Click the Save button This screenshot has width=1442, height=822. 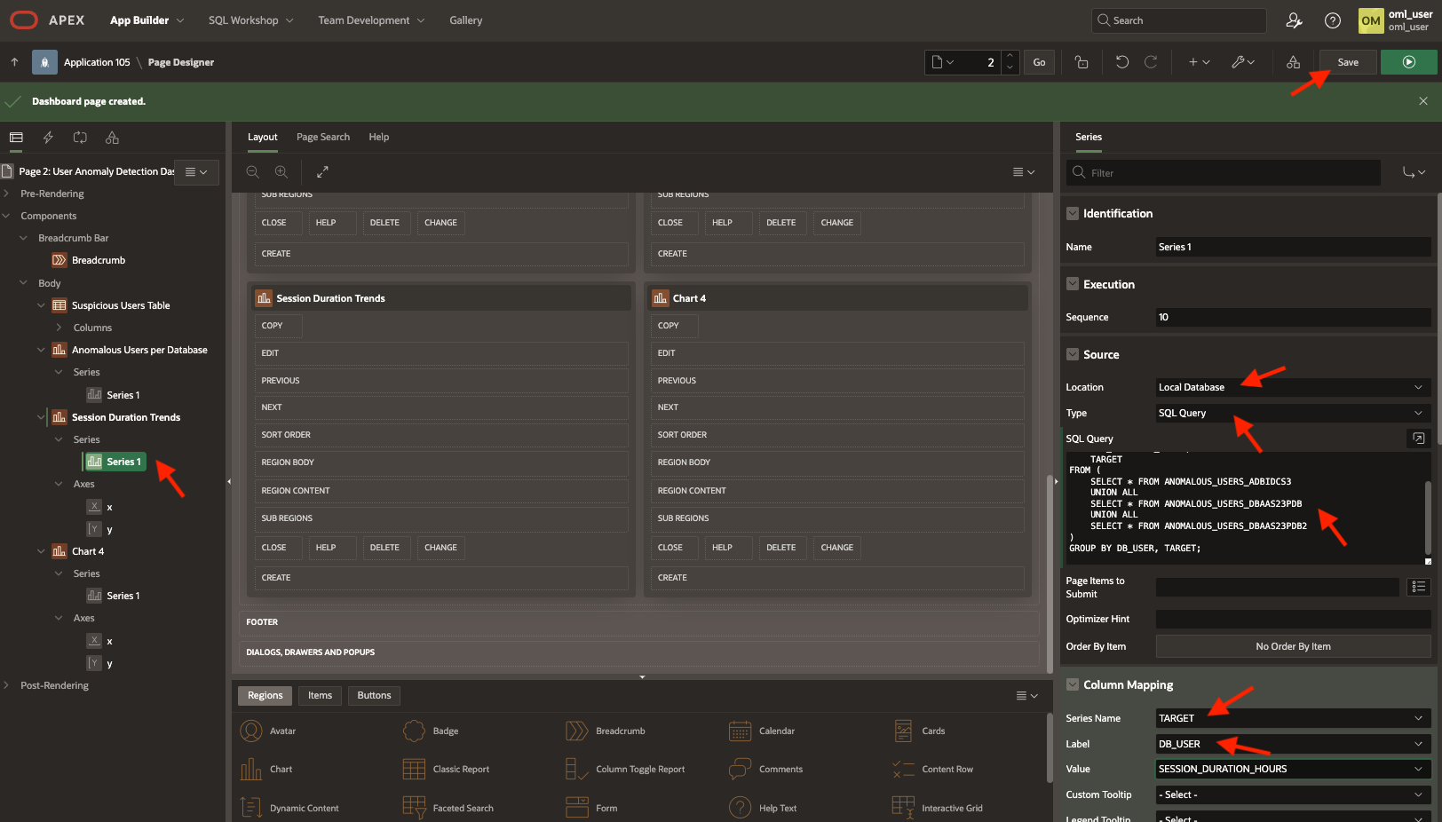click(x=1348, y=62)
